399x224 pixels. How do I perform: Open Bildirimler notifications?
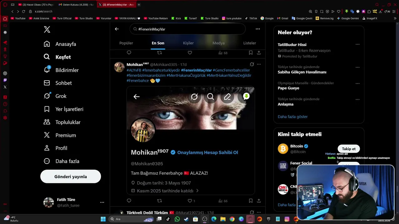[x=61, y=70]
